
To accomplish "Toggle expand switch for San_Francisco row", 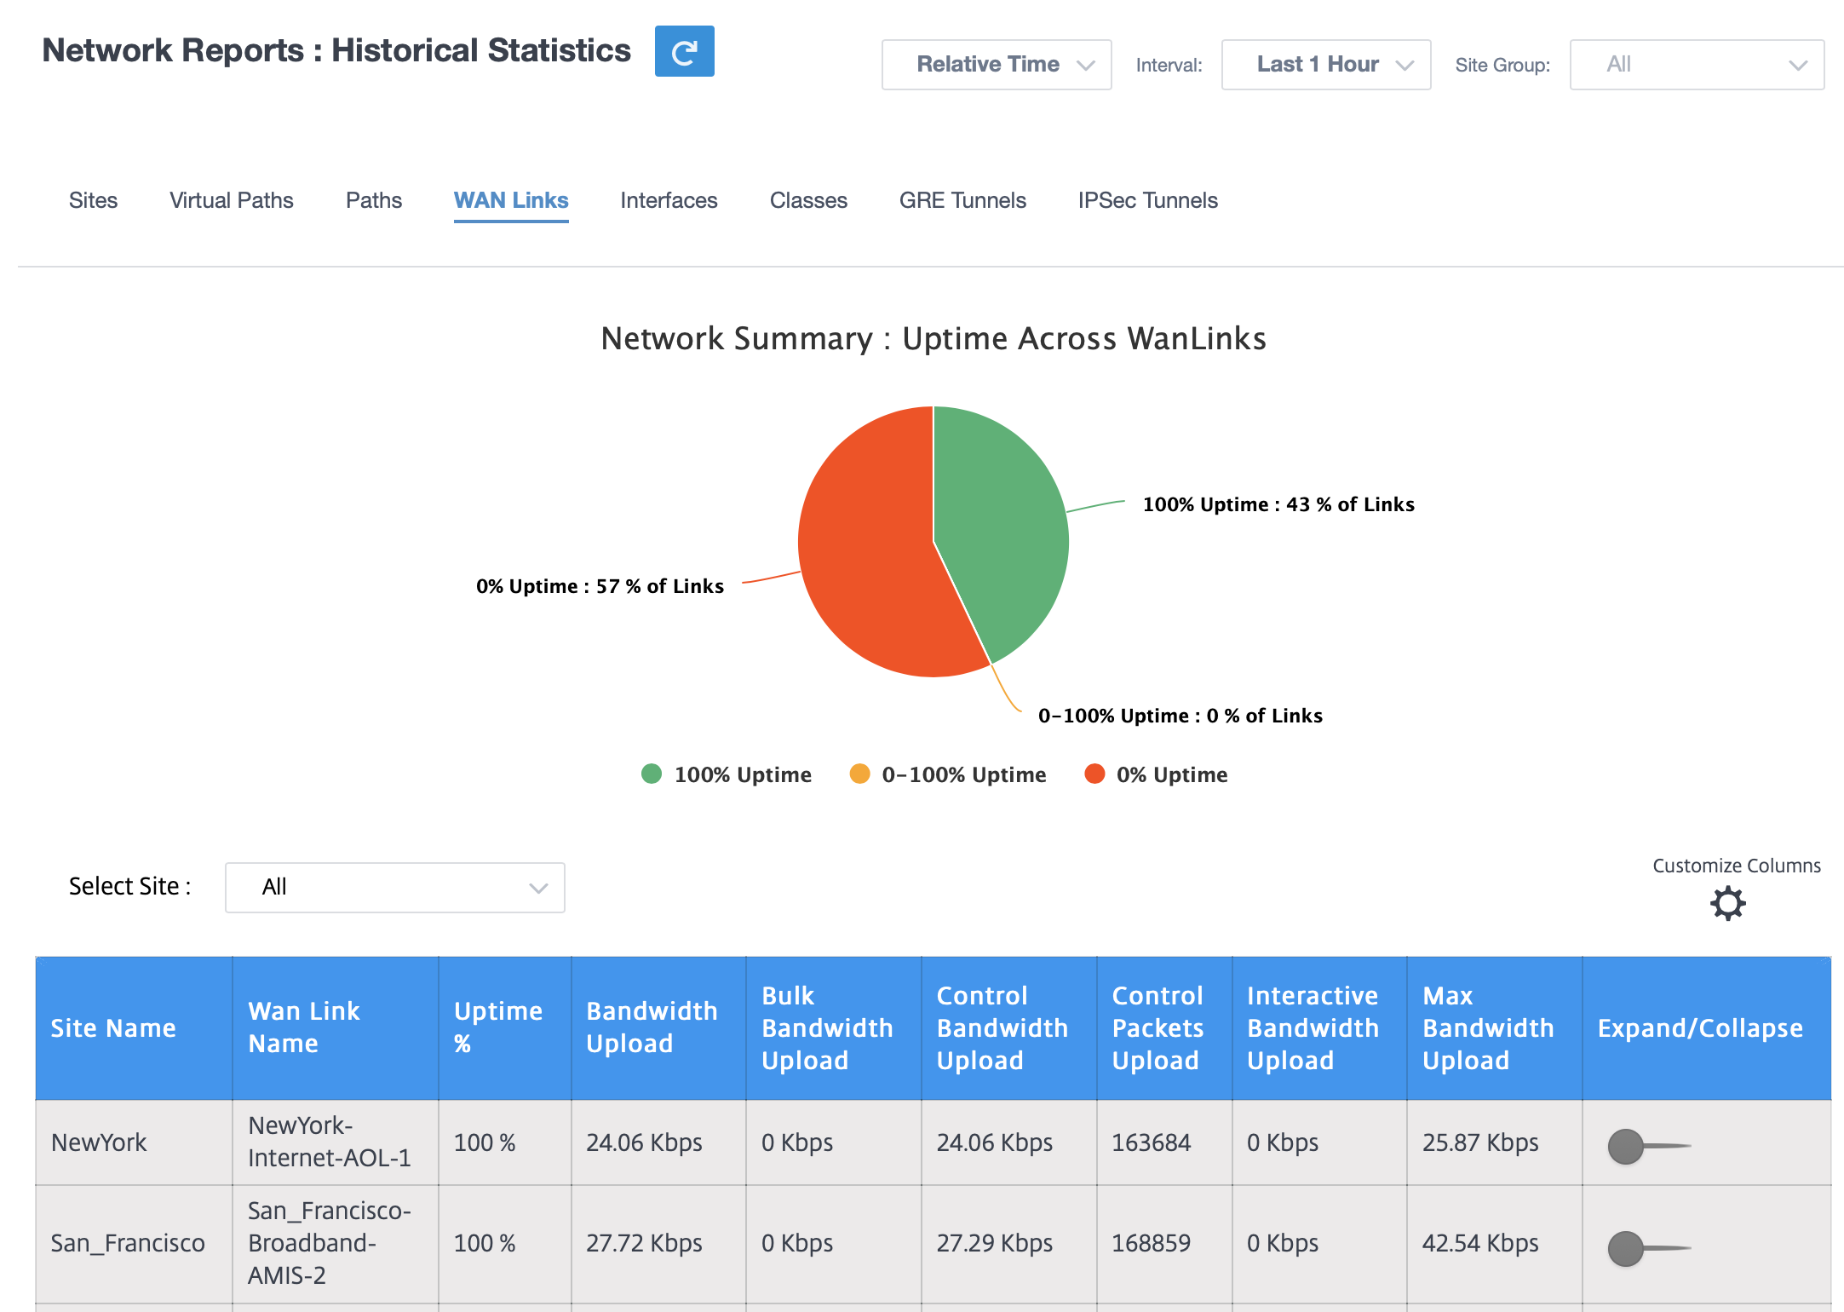I will (1648, 1249).
